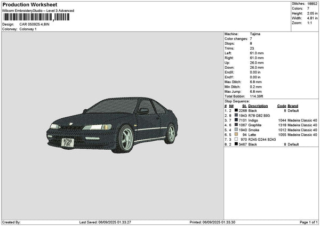Select the Colors value 7 in header
Screen dimensions: 320x226
308,9
